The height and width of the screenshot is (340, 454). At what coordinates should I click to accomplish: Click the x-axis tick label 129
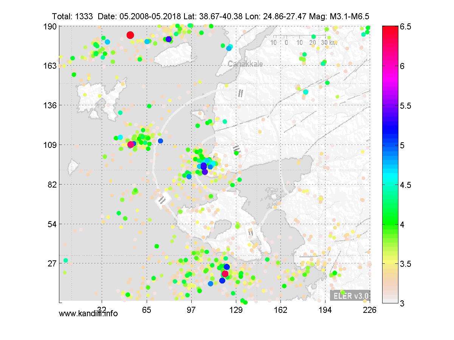coord(236,309)
